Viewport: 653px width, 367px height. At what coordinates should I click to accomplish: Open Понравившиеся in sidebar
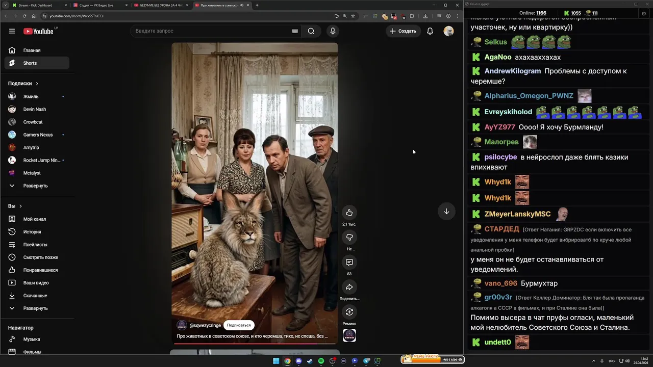click(37, 270)
